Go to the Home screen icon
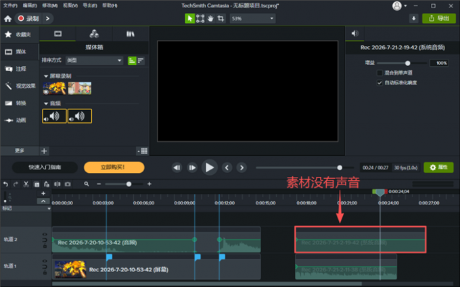 [x=7, y=19]
